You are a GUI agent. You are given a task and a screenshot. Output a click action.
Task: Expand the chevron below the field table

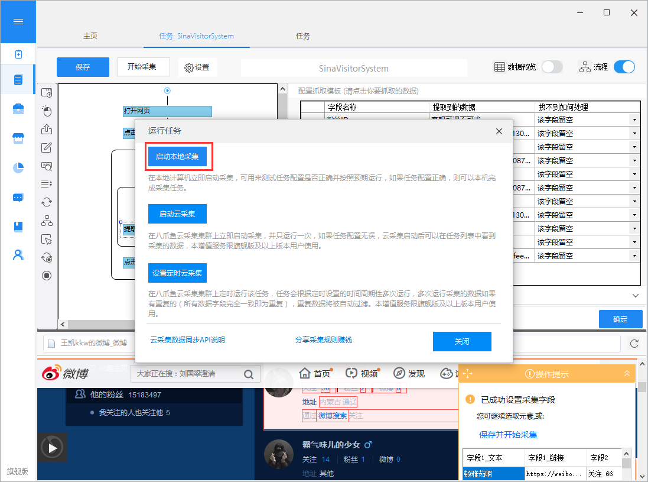click(x=636, y=295)
